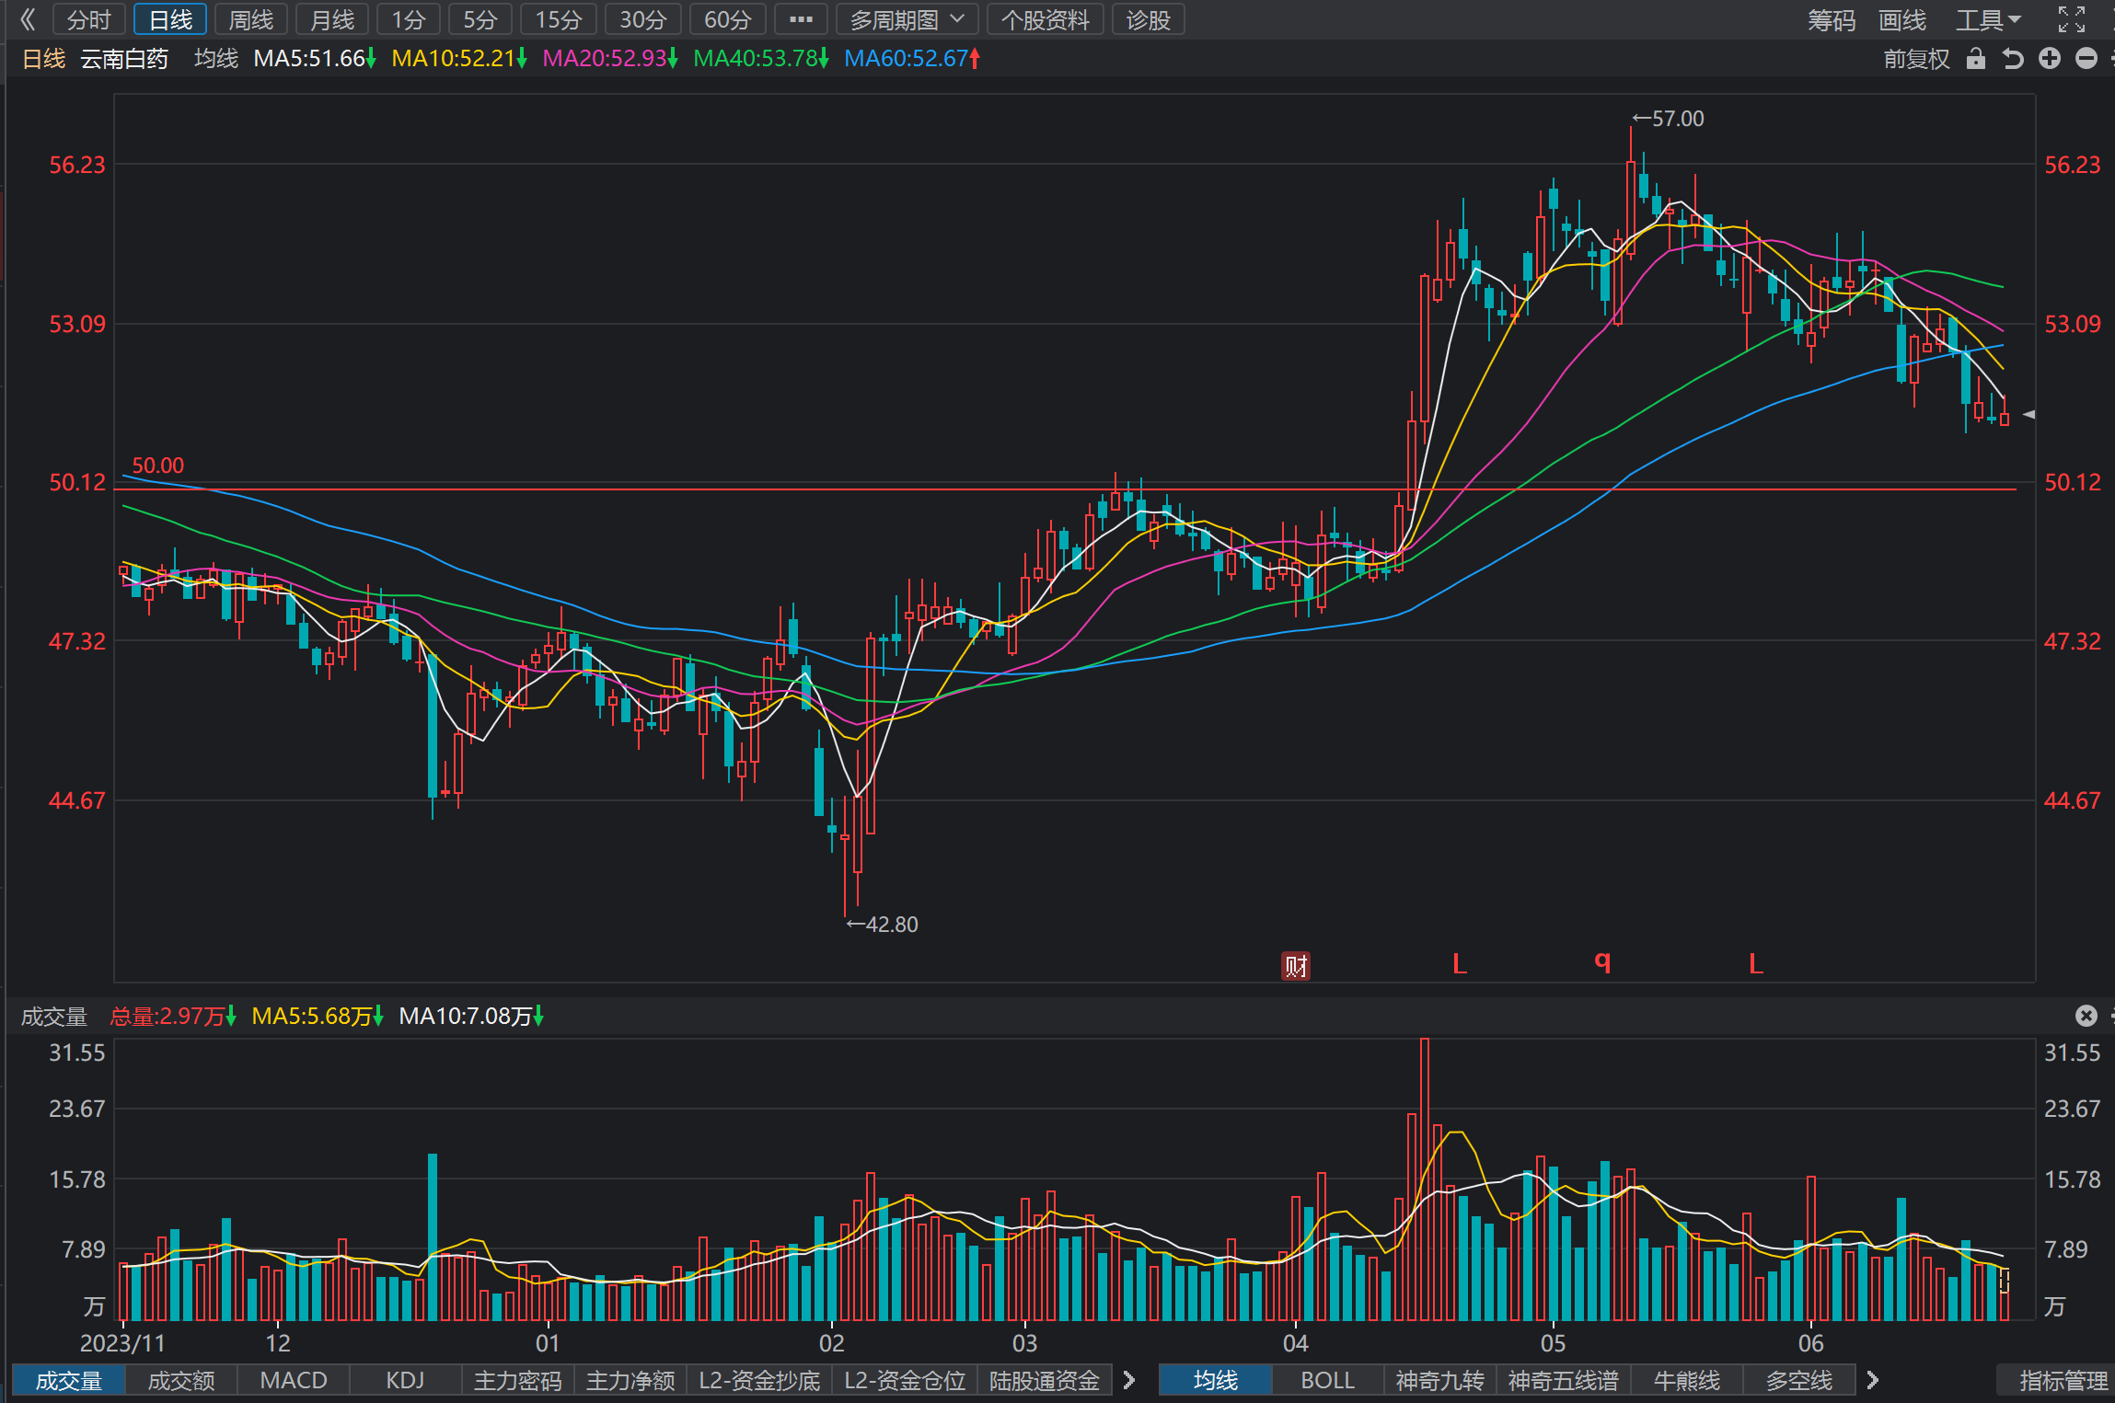
Task: Select 神奇九转 indicator
Action: (x=1439, y=1381)
